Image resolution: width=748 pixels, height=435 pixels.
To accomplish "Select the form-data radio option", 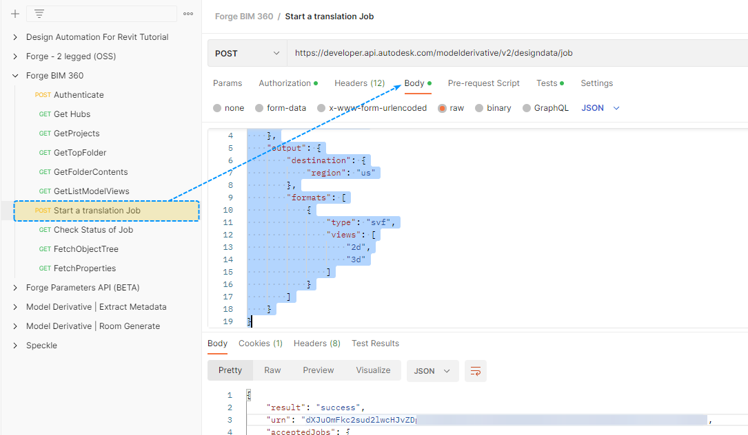I will tap(259, 108).
